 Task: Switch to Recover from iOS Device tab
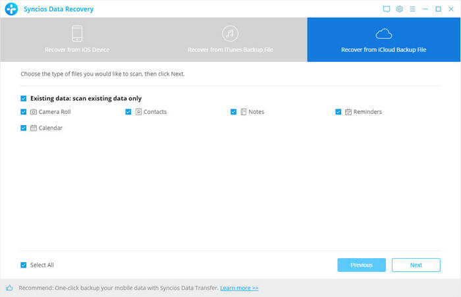click(x=76, y=40)
